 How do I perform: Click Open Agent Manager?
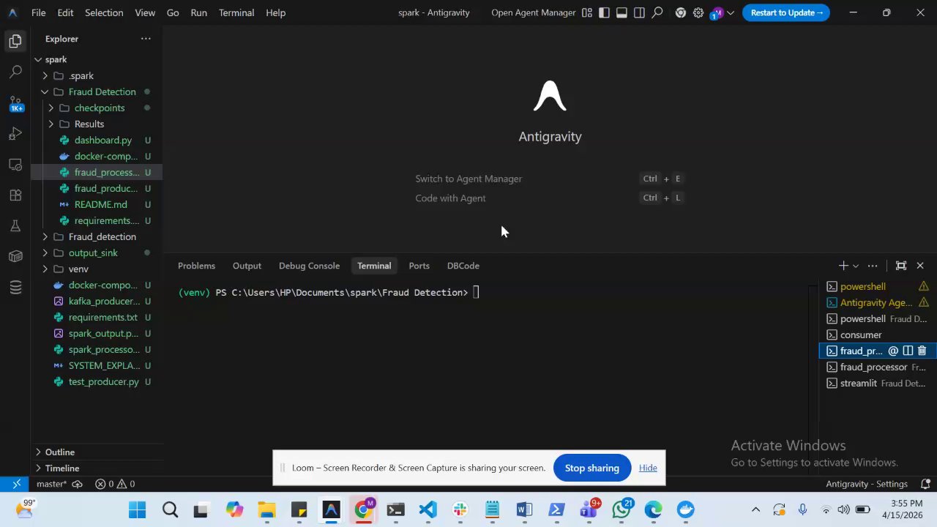tap(534, 12)
